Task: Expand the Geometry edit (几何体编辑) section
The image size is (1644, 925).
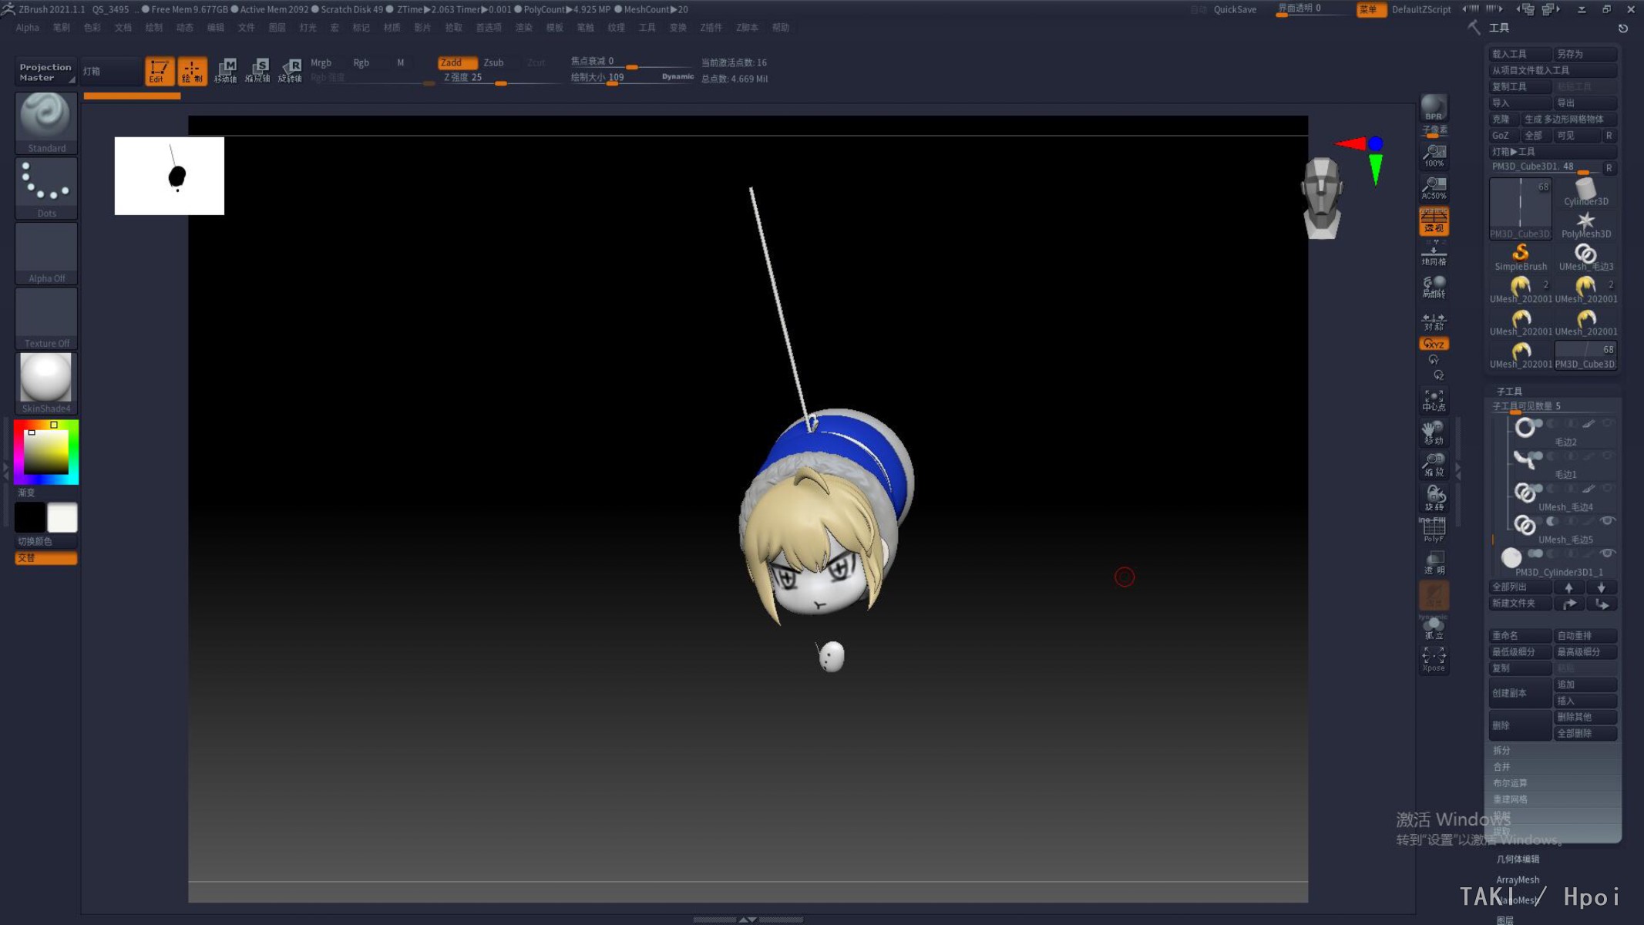Action: click(1518, 859)
